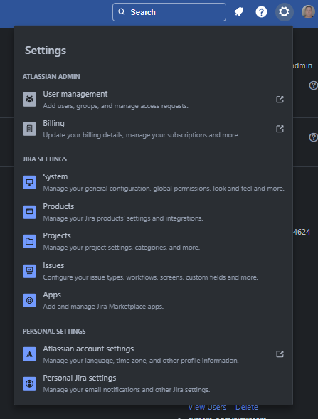This screenshot has height=419, width=318.
Task: Click text 'Manage your general configuration, global permissions'
Action: coord(127,189)
